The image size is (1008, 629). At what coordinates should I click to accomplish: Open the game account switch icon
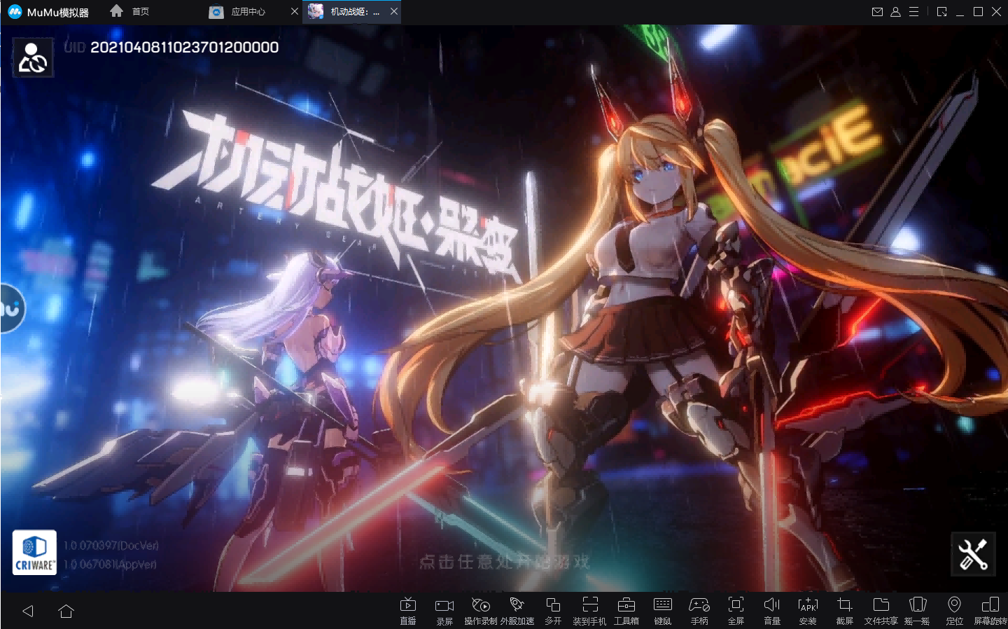pos(33,57)
